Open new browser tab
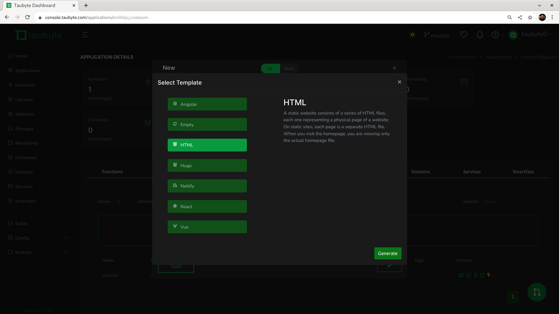Image resolution: width=559 pixels, height=314 pixels. [x=86, y=5]
